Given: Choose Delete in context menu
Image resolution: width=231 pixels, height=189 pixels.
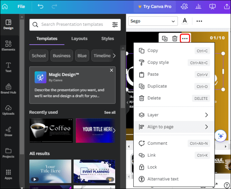Looking at the screenshot, I should [x=174, y=98].
